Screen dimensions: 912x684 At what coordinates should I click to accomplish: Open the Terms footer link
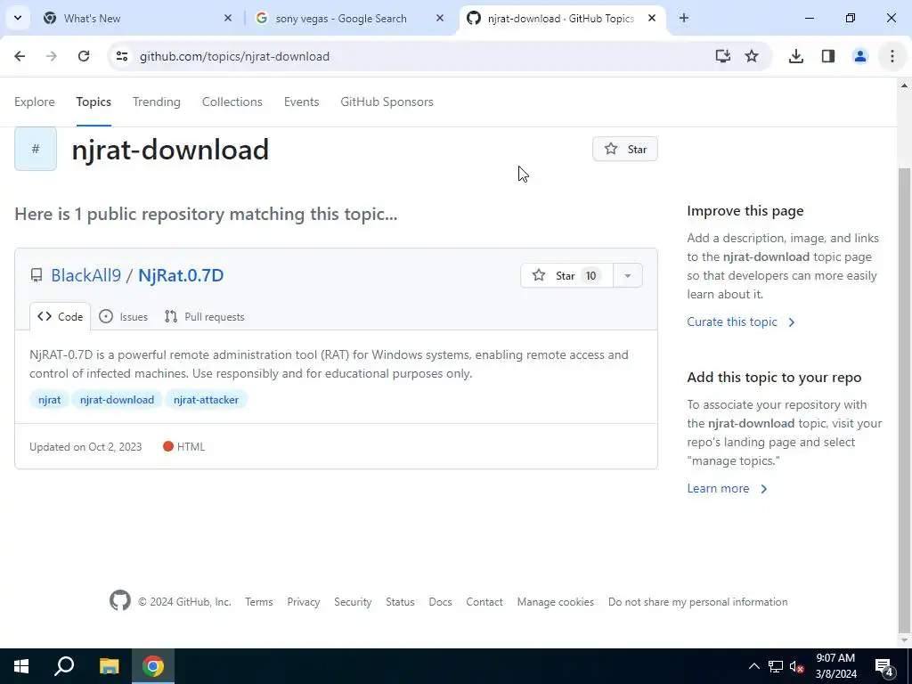259,602
